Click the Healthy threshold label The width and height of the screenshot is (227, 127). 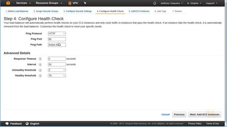tap(26, 75)
